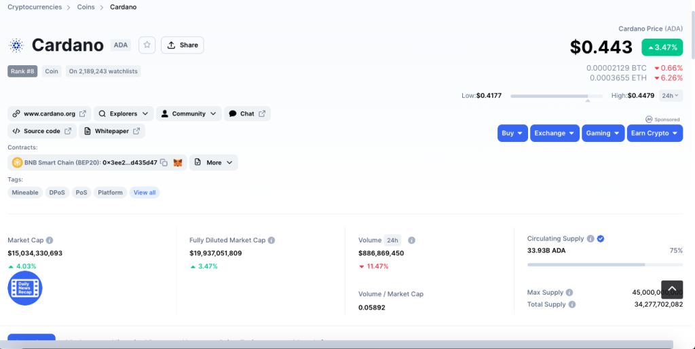This screenshot has width=695, height=349.
Task: Click the Sponsored logo icon
Action: [649, 120]
